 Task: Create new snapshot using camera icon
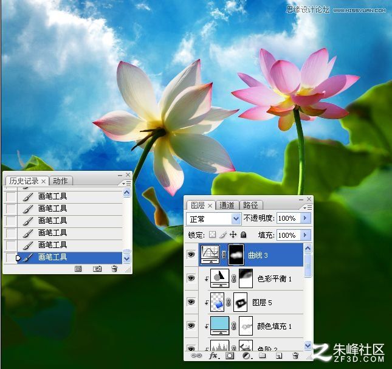click(97, 269)
